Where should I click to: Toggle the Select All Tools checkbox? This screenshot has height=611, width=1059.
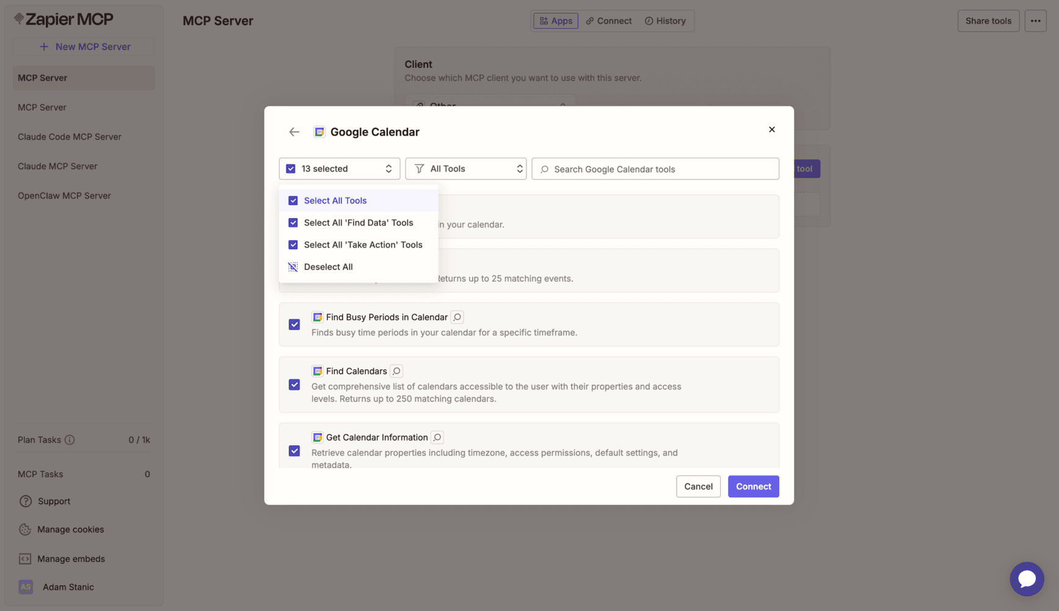coord(293,200)
